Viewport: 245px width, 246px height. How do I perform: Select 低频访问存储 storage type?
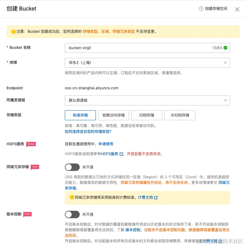[114, 115]
